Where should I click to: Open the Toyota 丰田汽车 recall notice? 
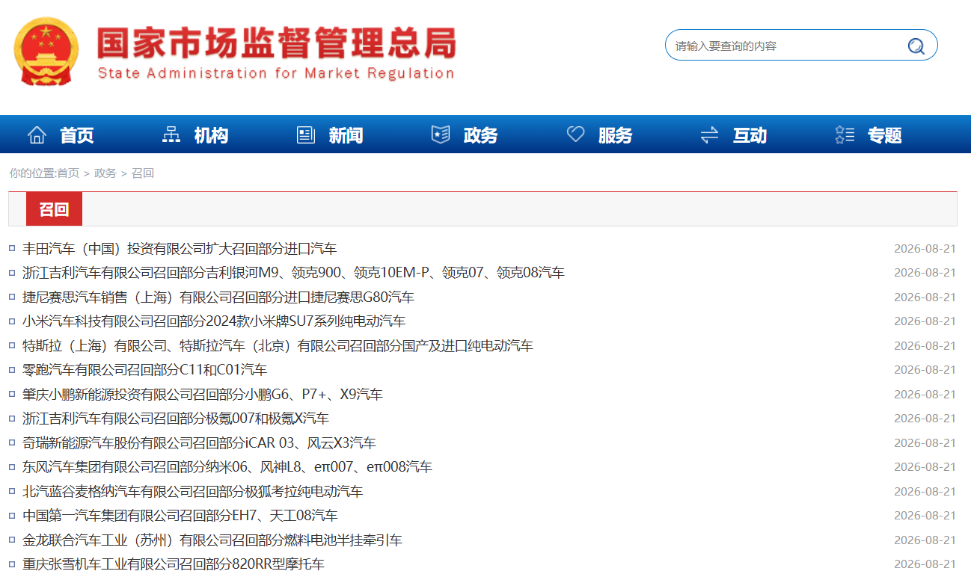[x=180, y=249]
